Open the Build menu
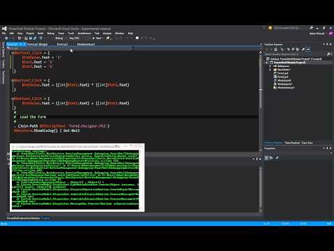Image resolution: width=334 pixels, height=251 pixels. tap(40, 33)
